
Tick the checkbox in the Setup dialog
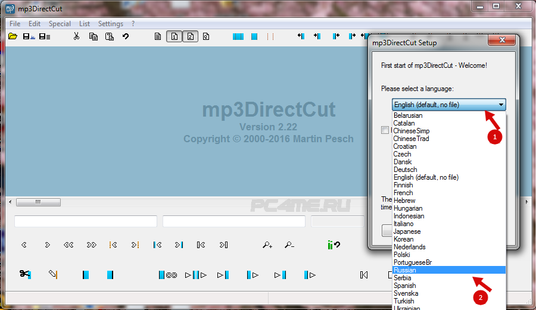click(385, 130)
